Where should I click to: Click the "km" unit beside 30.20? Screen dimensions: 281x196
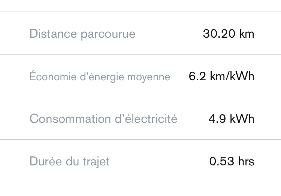point(247,34)
